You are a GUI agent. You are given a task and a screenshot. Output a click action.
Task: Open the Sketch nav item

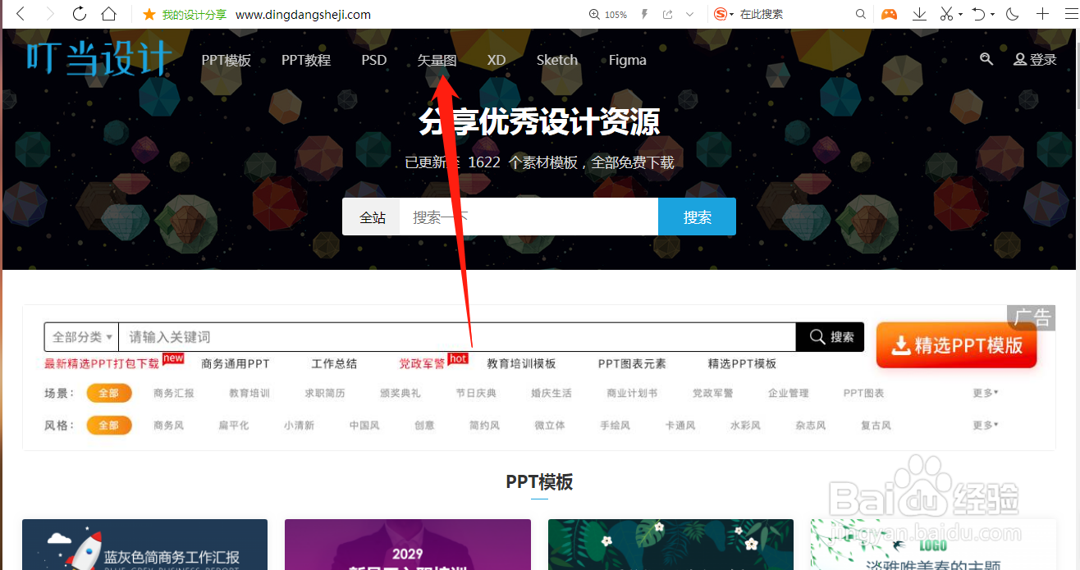coord(557,60)
